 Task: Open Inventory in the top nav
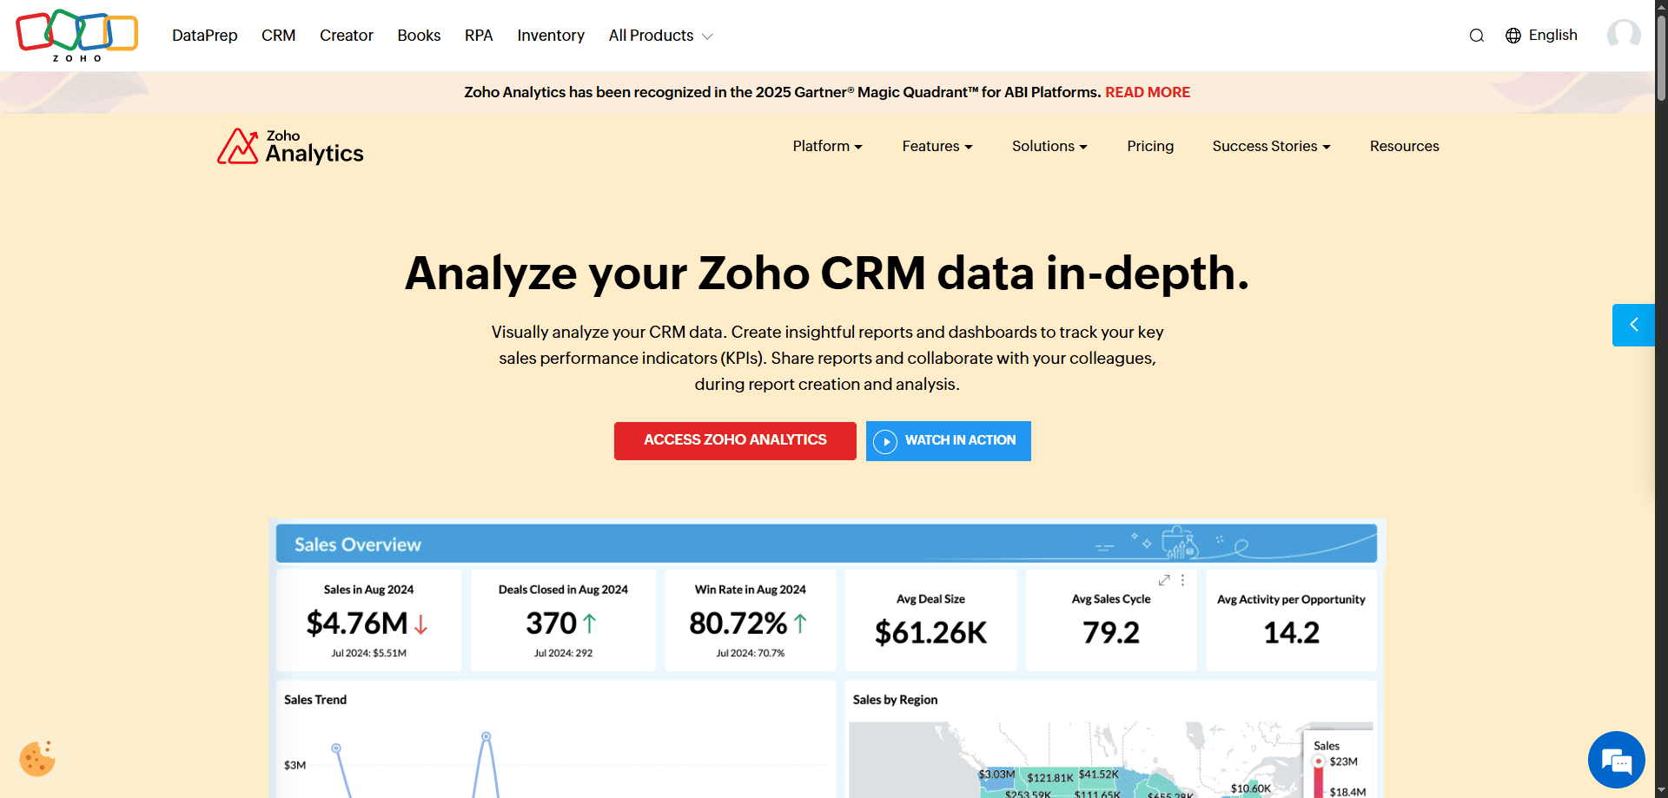point(551,36)
